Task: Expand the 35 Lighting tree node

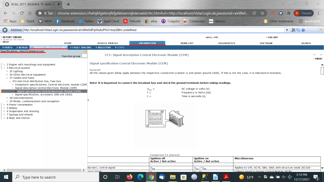Action: pos(7,71)
